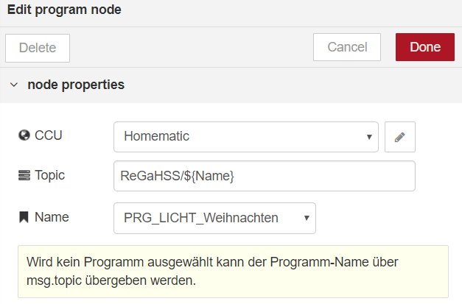Click the pencil icon to edit CCU config
The width and height of the screenshot is (462, 304).
[x=400, y=137]
